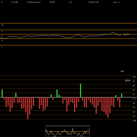
Task: Click the 60 label on the MR axis
Action: (x=134, y=86)
